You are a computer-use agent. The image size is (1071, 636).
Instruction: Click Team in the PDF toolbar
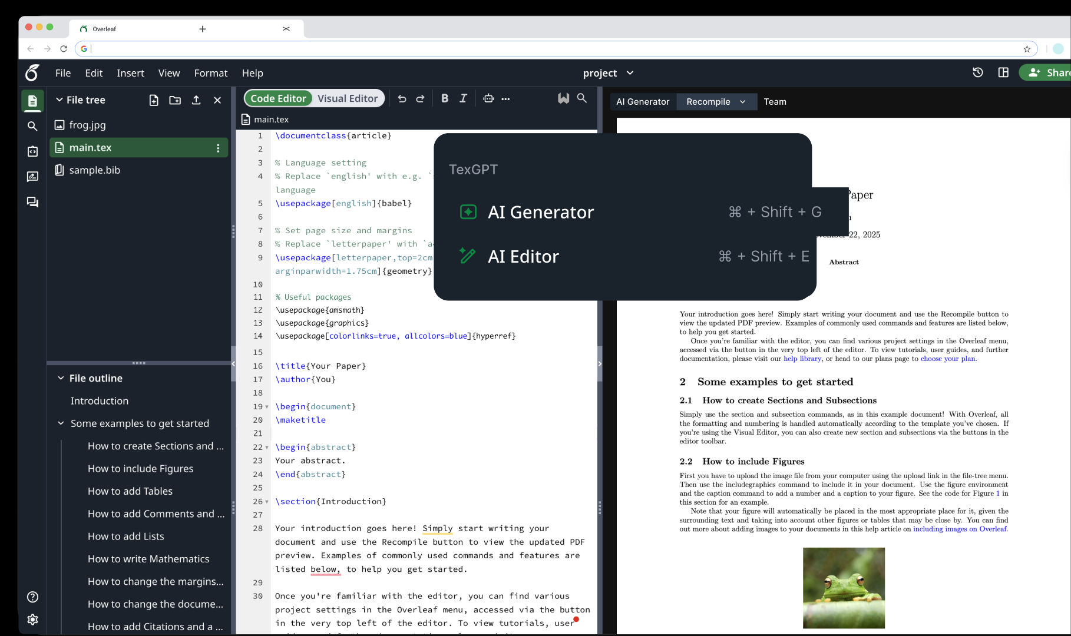pyautogui.click(x=775, y=102)
